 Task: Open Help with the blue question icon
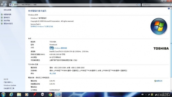pyautogui.click(x=169, y=8)
